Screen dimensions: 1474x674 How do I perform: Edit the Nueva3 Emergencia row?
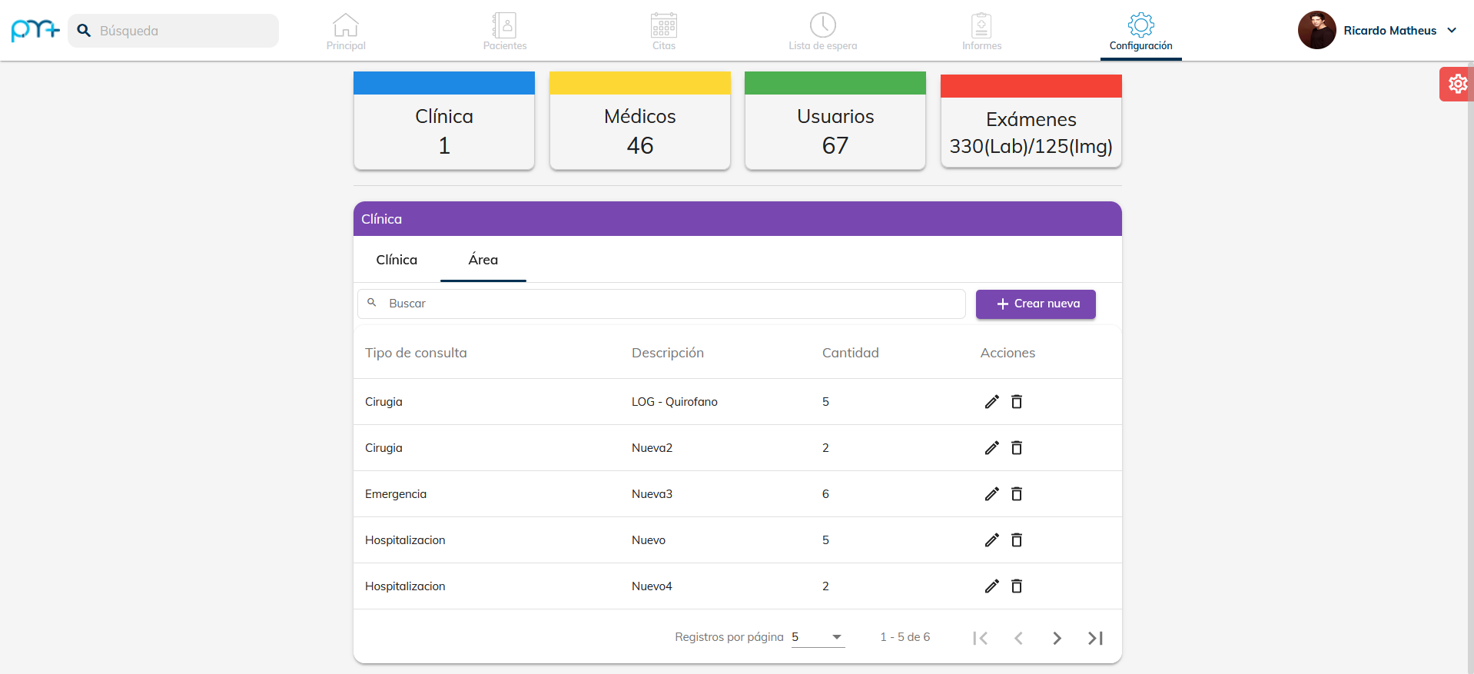tap(992, 494)
